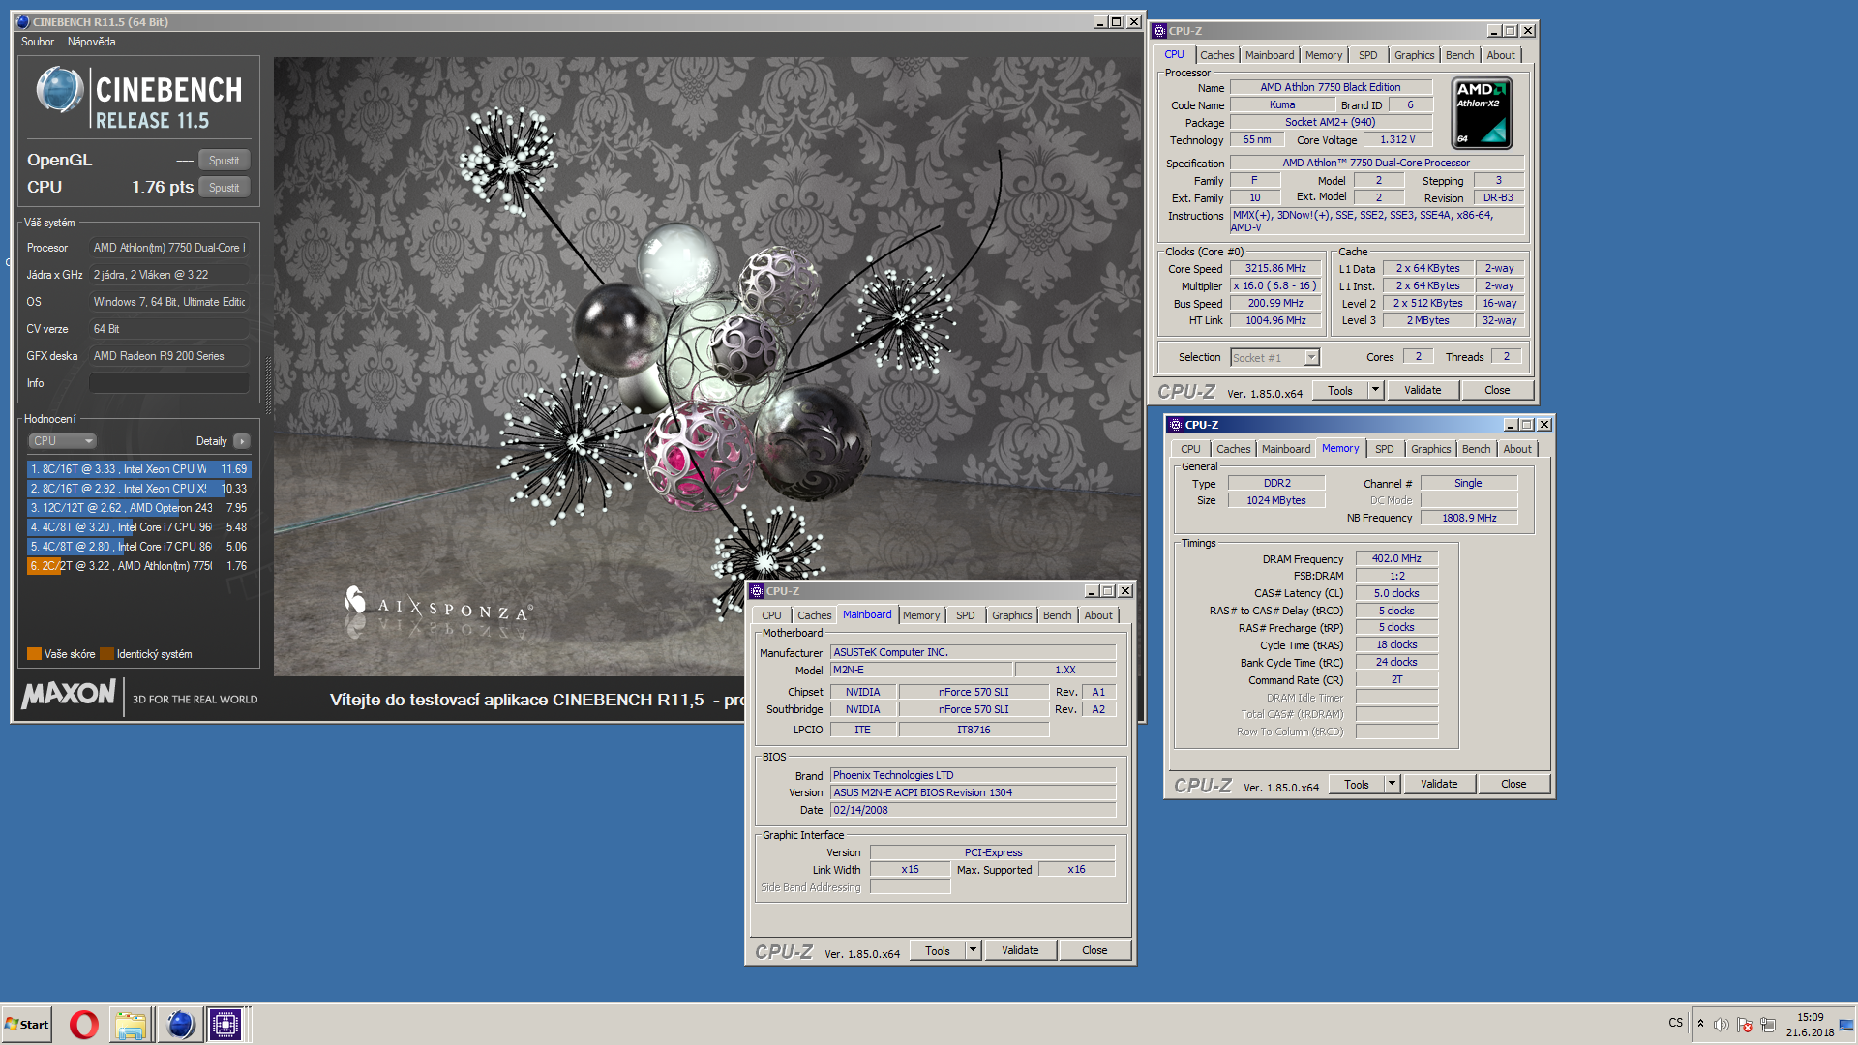Switch to Mainboard tab in top CPU-Z
1858x1045 pixels.
(1269, 55)
